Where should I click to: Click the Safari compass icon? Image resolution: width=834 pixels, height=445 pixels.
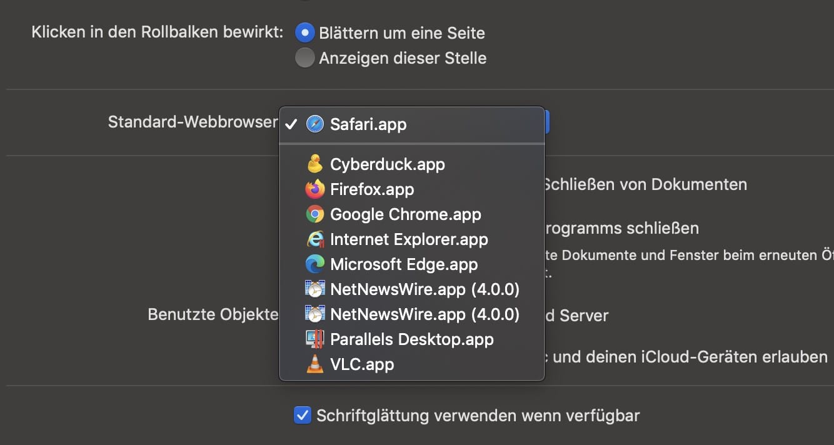click(315, 124)
